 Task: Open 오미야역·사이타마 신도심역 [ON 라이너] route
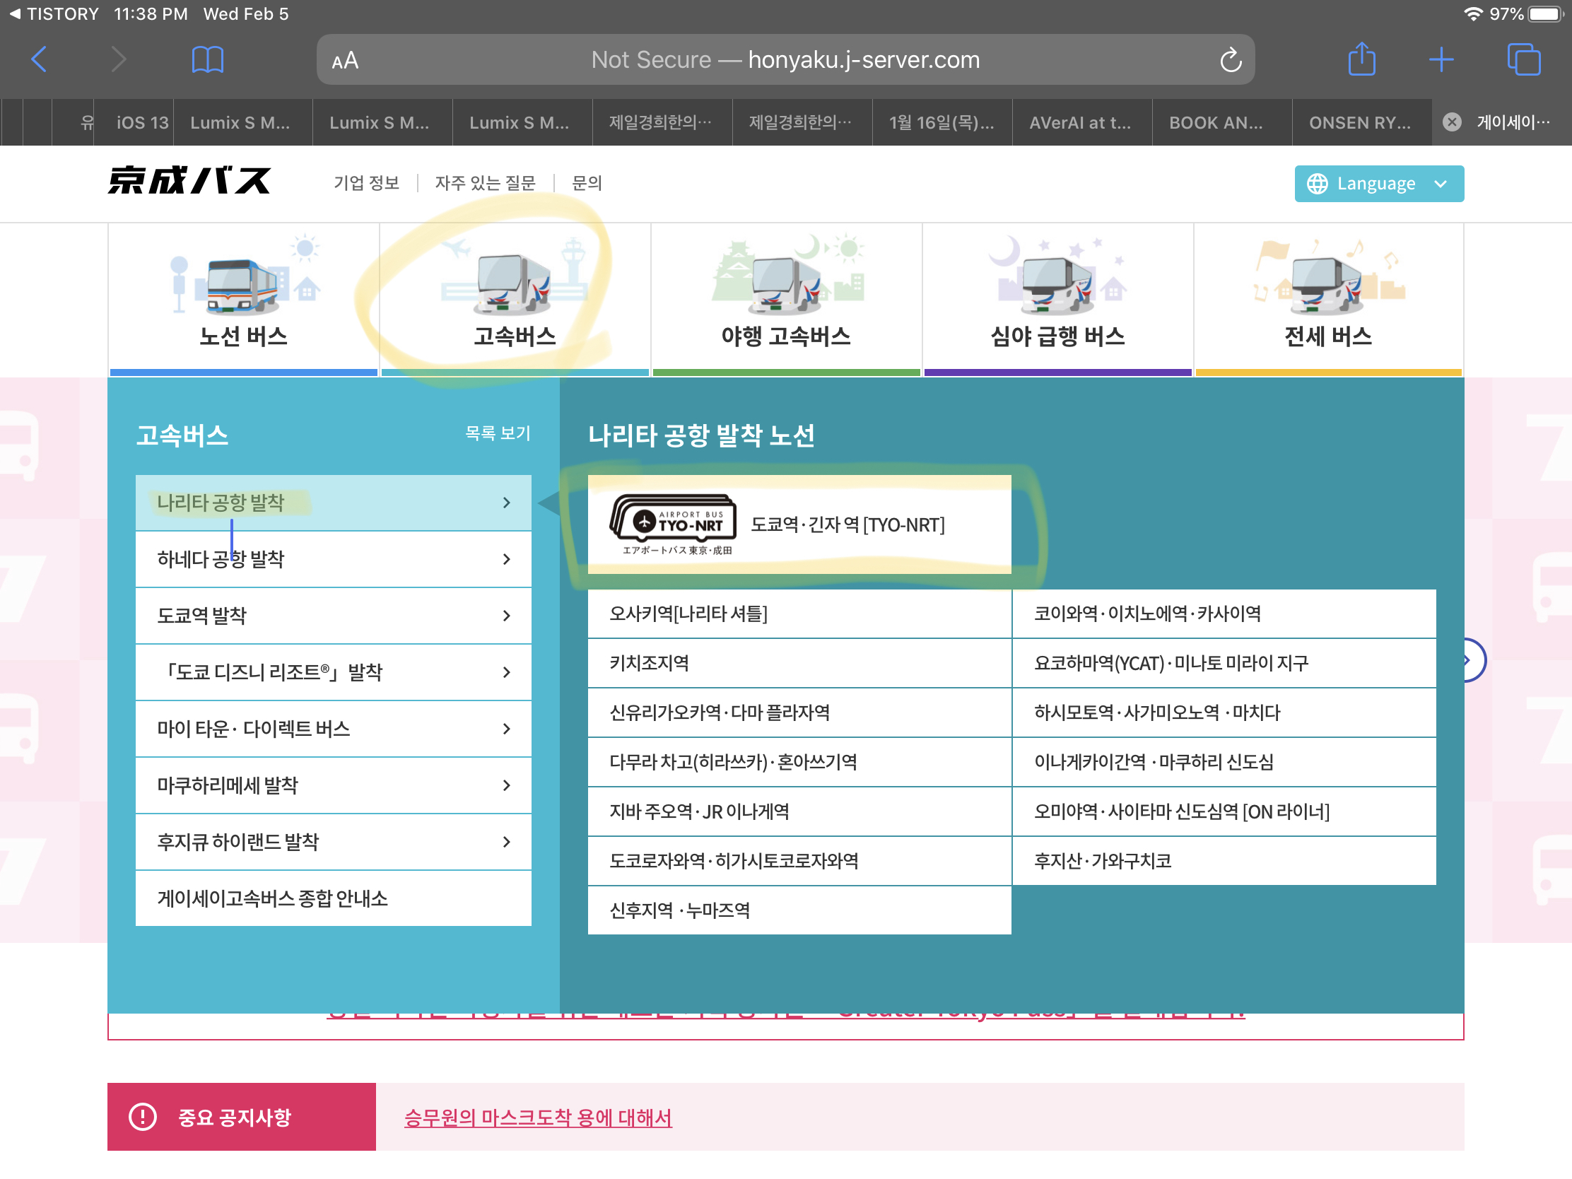pos(1224,811)
